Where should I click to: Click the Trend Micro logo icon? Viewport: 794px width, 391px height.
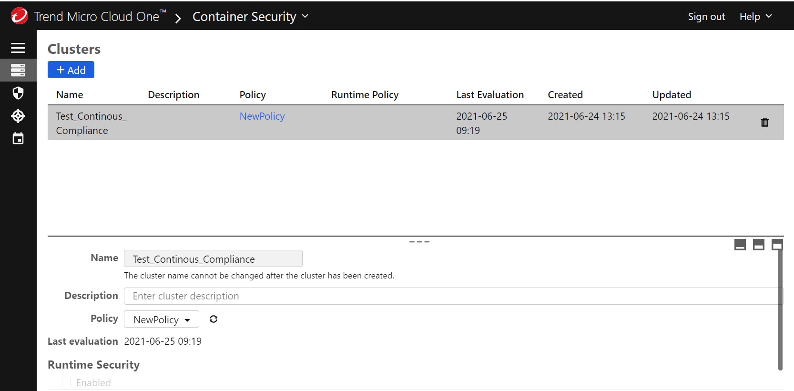coord(19,16)
